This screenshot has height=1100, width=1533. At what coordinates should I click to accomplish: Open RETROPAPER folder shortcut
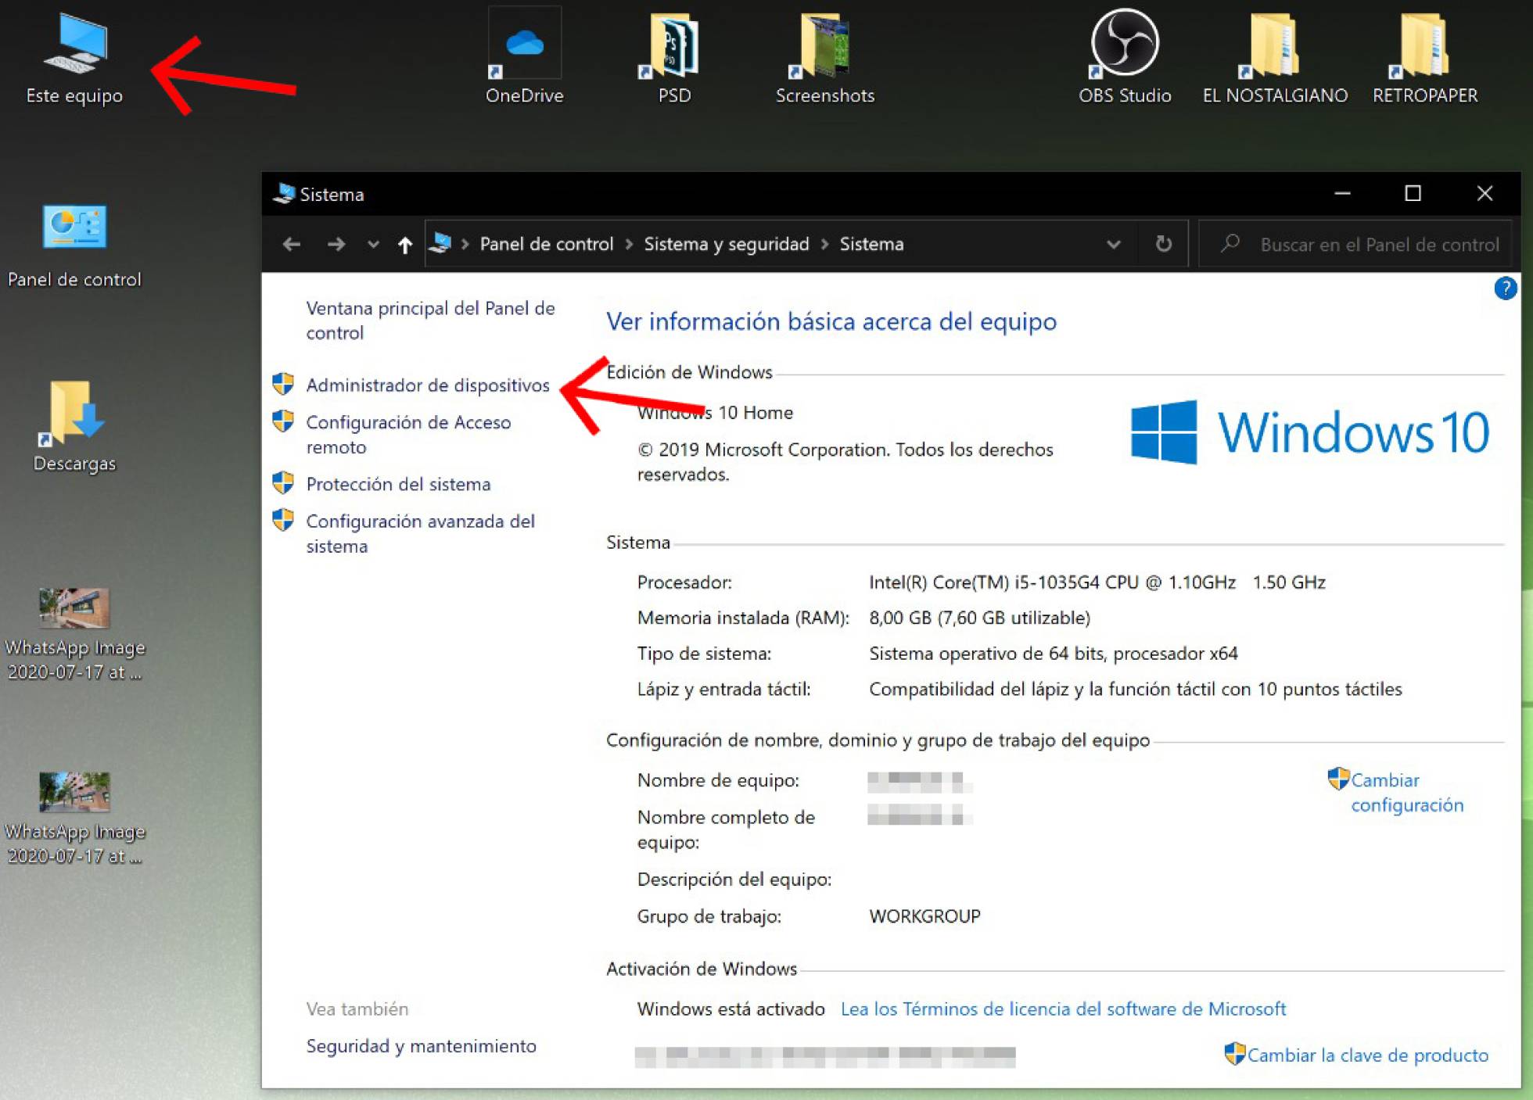(x=1425, y=59)
